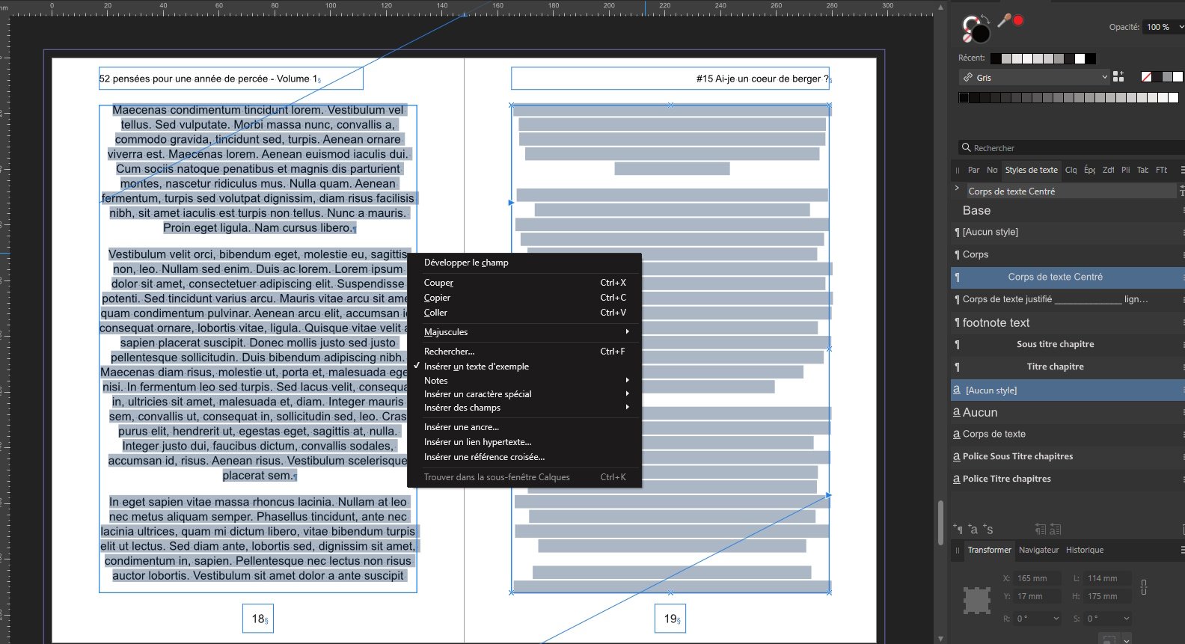
Task: Switch to the Historique tab
Action: (x=1084, y=550)
